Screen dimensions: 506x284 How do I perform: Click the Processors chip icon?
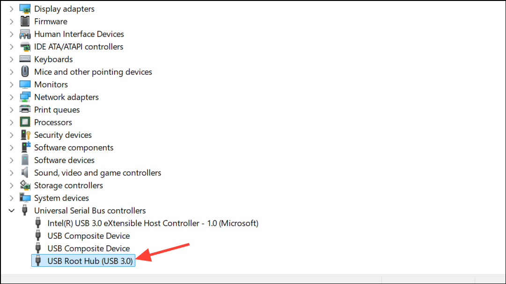pos(25,122)
